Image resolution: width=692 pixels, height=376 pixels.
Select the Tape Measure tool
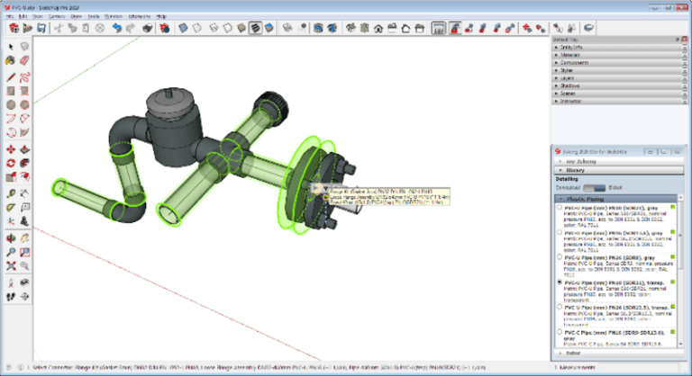click(x=11, y=193)
